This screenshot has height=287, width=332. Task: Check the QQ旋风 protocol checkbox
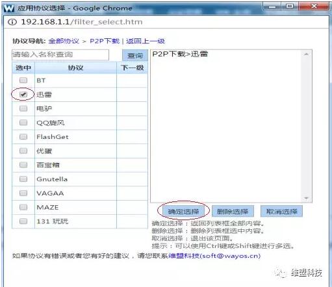tap(23, 123)
